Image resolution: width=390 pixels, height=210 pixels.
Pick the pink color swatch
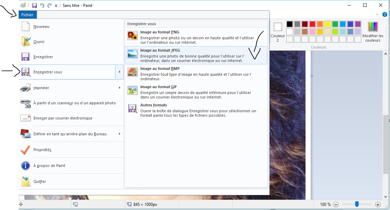tap(312, 32)
